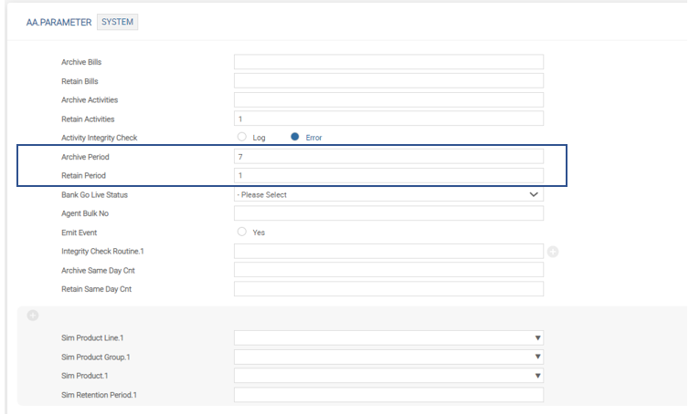The height and width of the screenshot is (414, 700).
Task: Click the Retain Period input field
Action: point(388,175)
